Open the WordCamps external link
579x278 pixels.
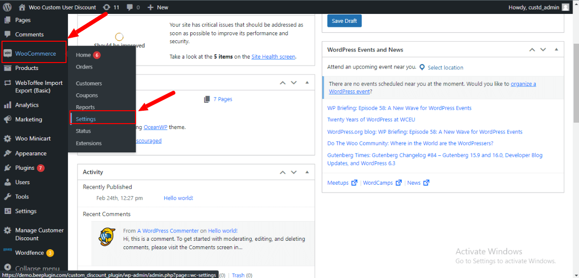pos(382,183)
